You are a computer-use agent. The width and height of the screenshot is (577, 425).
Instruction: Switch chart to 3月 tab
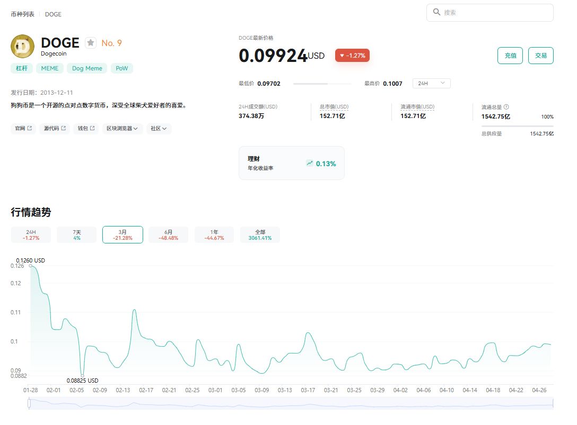123,234
